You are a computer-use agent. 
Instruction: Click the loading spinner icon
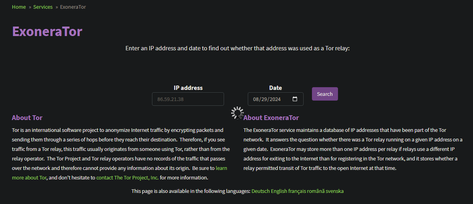pyautogui.click(x=237, y=113)
